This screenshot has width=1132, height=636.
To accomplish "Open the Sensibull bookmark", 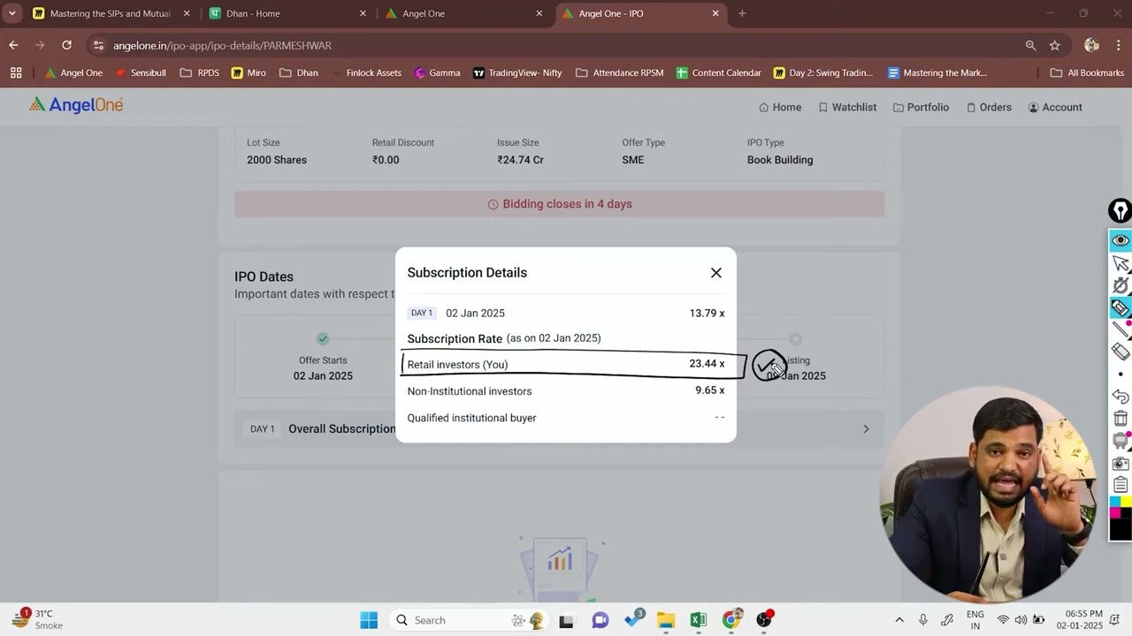I will pos(140,72).
